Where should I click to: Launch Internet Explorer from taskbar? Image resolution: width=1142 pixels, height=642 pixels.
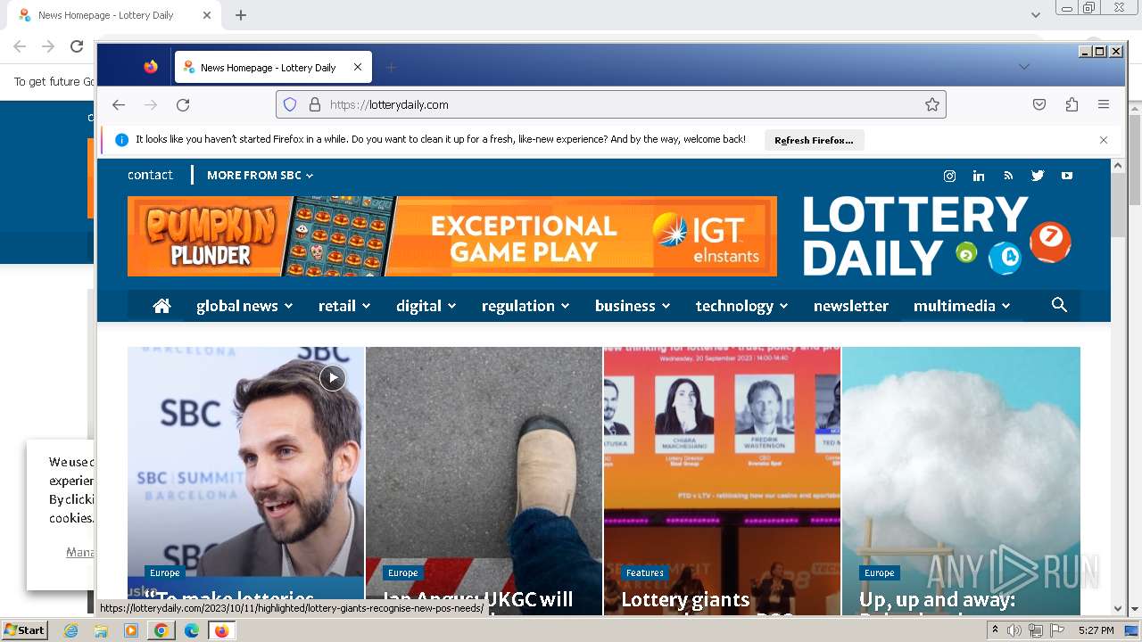coord(70,630)
